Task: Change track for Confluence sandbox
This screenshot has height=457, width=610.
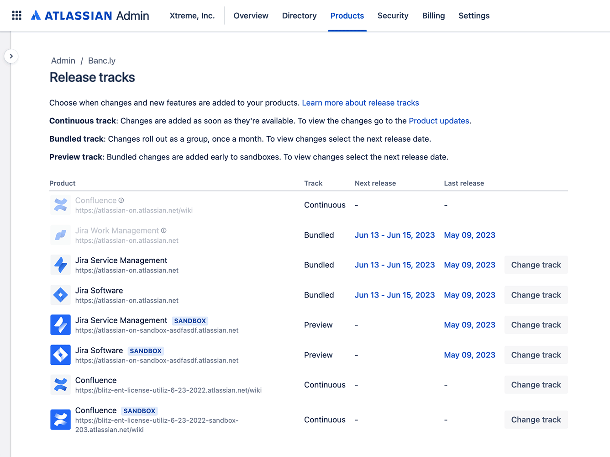Action: pos(536,420)
